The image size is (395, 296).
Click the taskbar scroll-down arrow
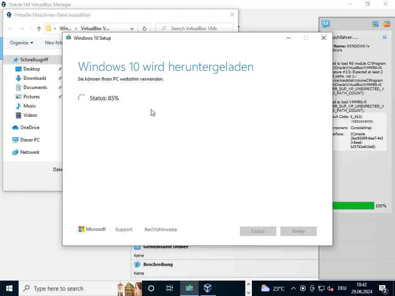coord(248,293)
